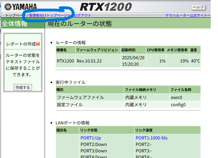Click the 全体情報 sidebar heading
This screenshot has height=158, width=218.
(x=15, y=24)
